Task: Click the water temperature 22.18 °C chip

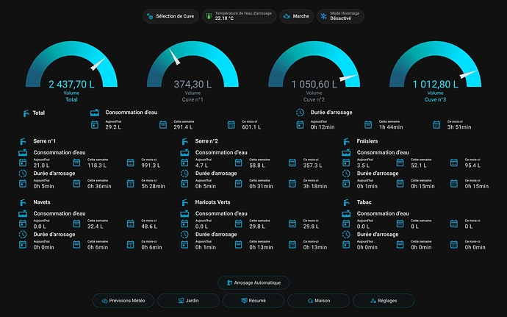Action: pos(239,16)
